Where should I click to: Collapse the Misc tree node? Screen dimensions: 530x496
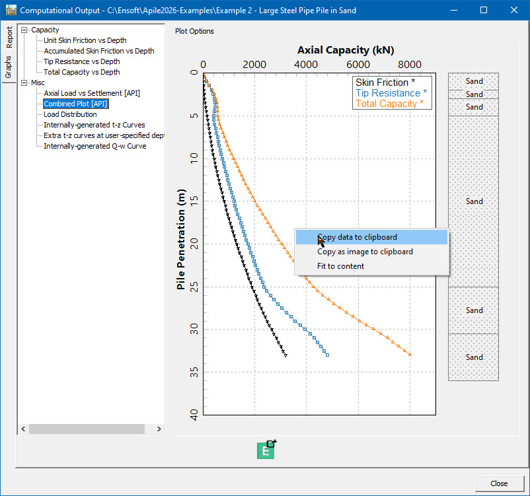[x=24, y=83]
